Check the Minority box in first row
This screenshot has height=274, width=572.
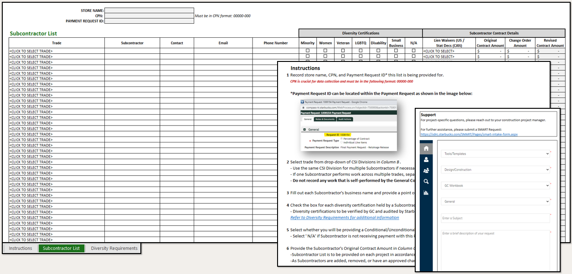pyautogui.click(x=307, y=51)
